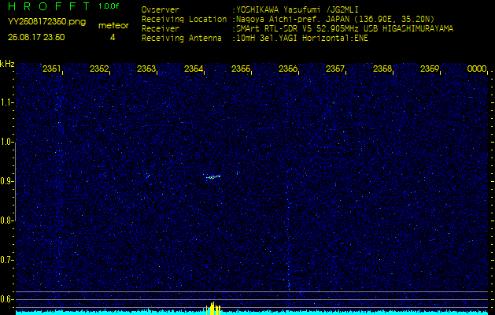The image size is (495, 315).
Task: Click the 0.9 kHz axis label
Action: coord(6,181)
